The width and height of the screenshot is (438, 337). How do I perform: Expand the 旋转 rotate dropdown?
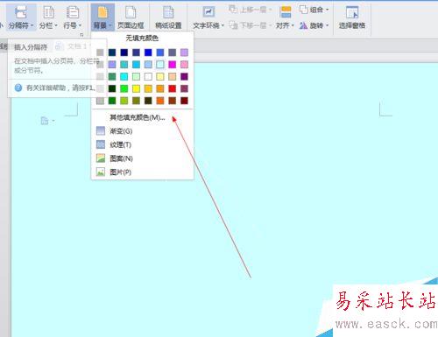pos(327,25)
